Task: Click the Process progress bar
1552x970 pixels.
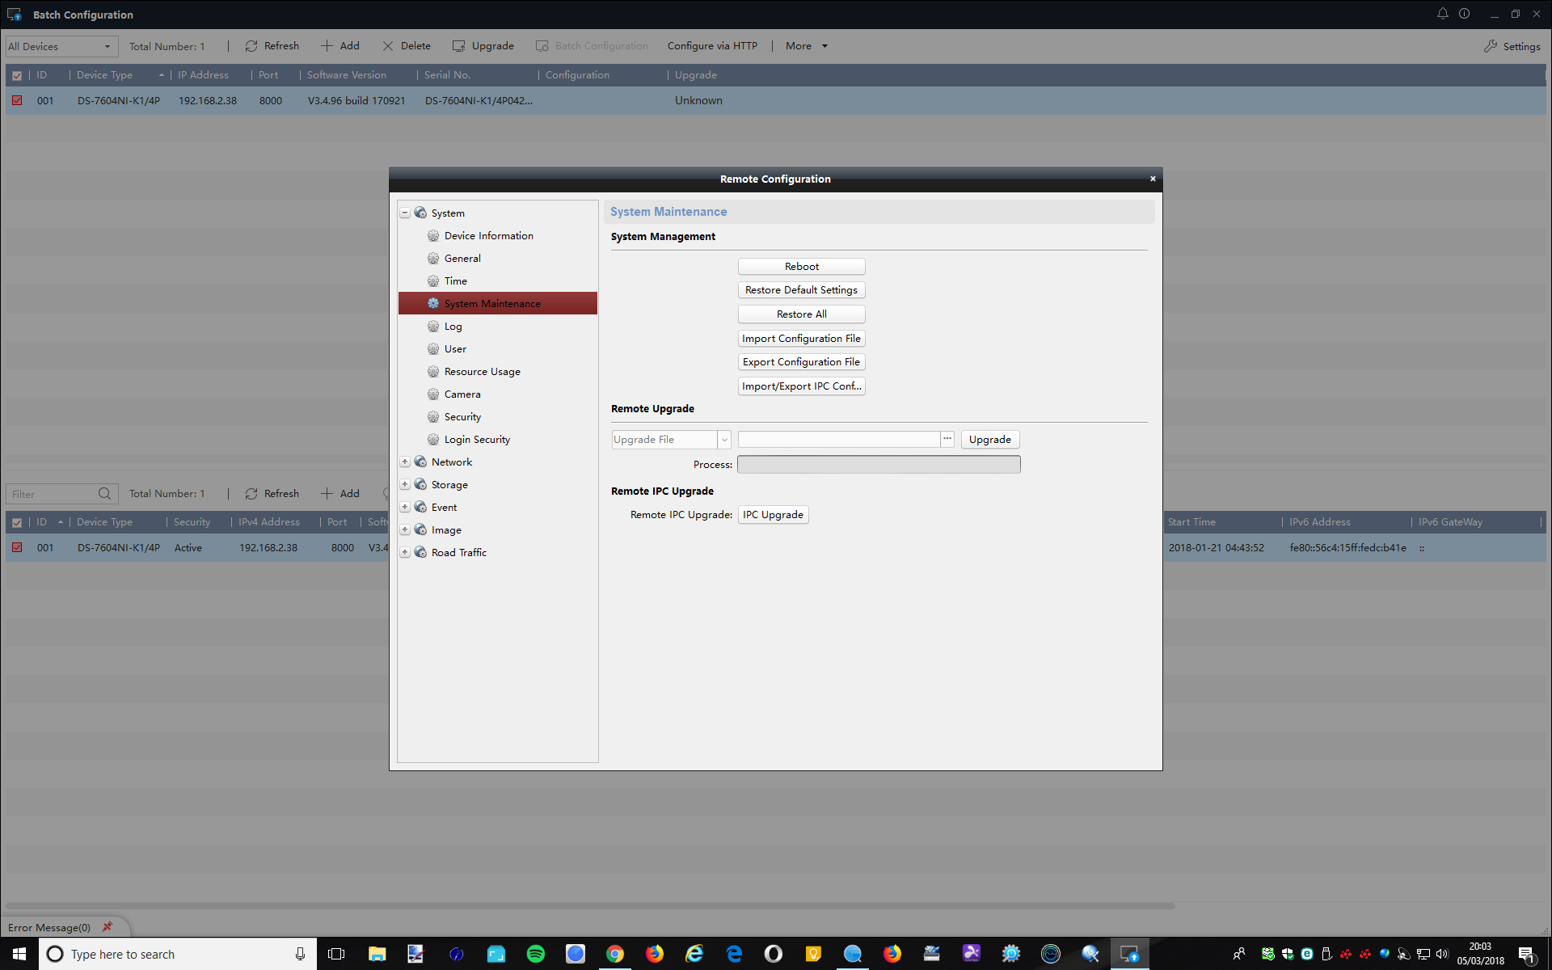Action: tap(879, 464)
